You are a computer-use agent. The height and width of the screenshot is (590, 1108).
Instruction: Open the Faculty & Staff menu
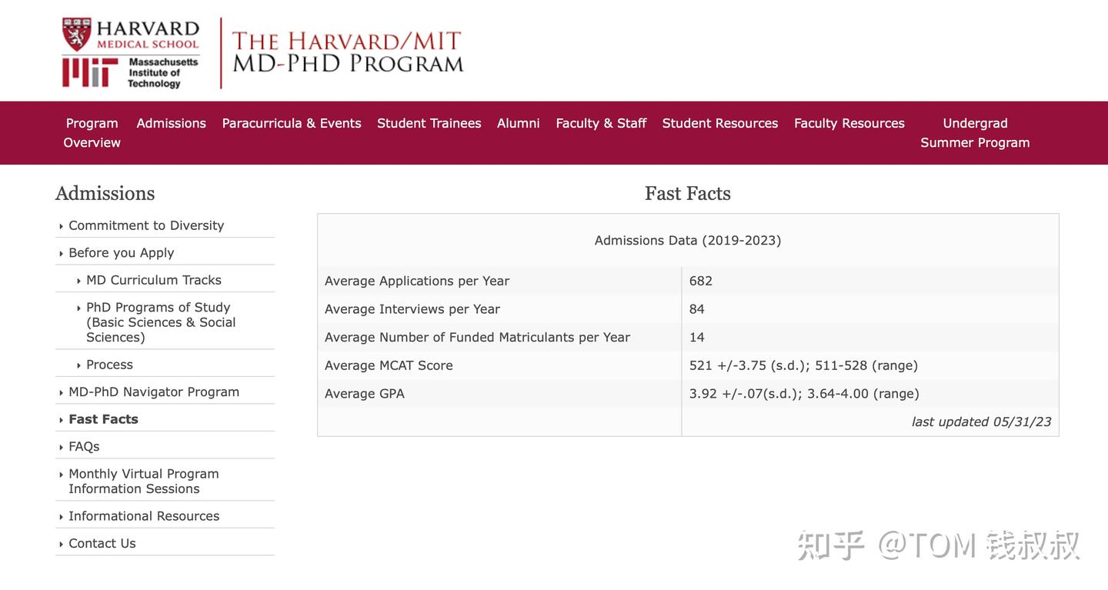click(601, 123)
